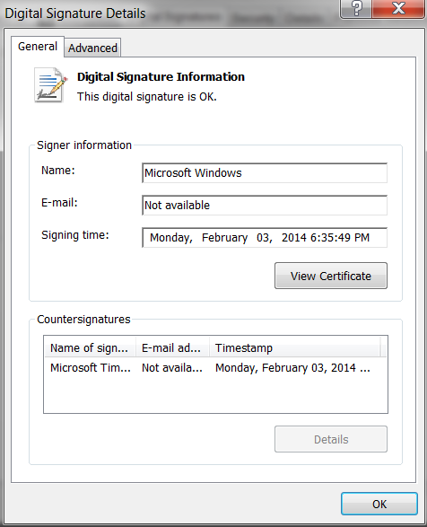Select the Microsoft Timestamp countersignature row

(215, 368)
